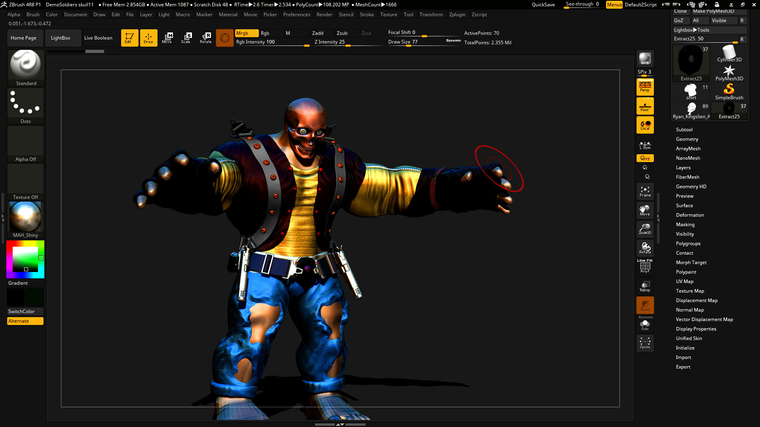Toggle XYZ rotation mode
Screen dimensions: 760x427
[x=645, y=158]
